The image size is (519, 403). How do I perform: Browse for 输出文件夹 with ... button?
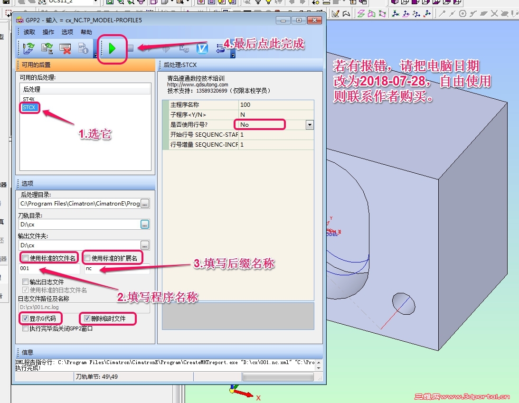(x=145, y=245)
